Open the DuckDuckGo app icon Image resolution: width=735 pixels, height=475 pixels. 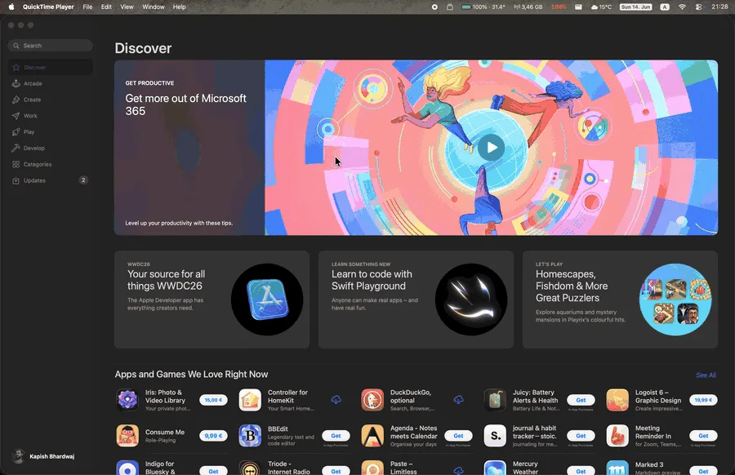point(372,400)
